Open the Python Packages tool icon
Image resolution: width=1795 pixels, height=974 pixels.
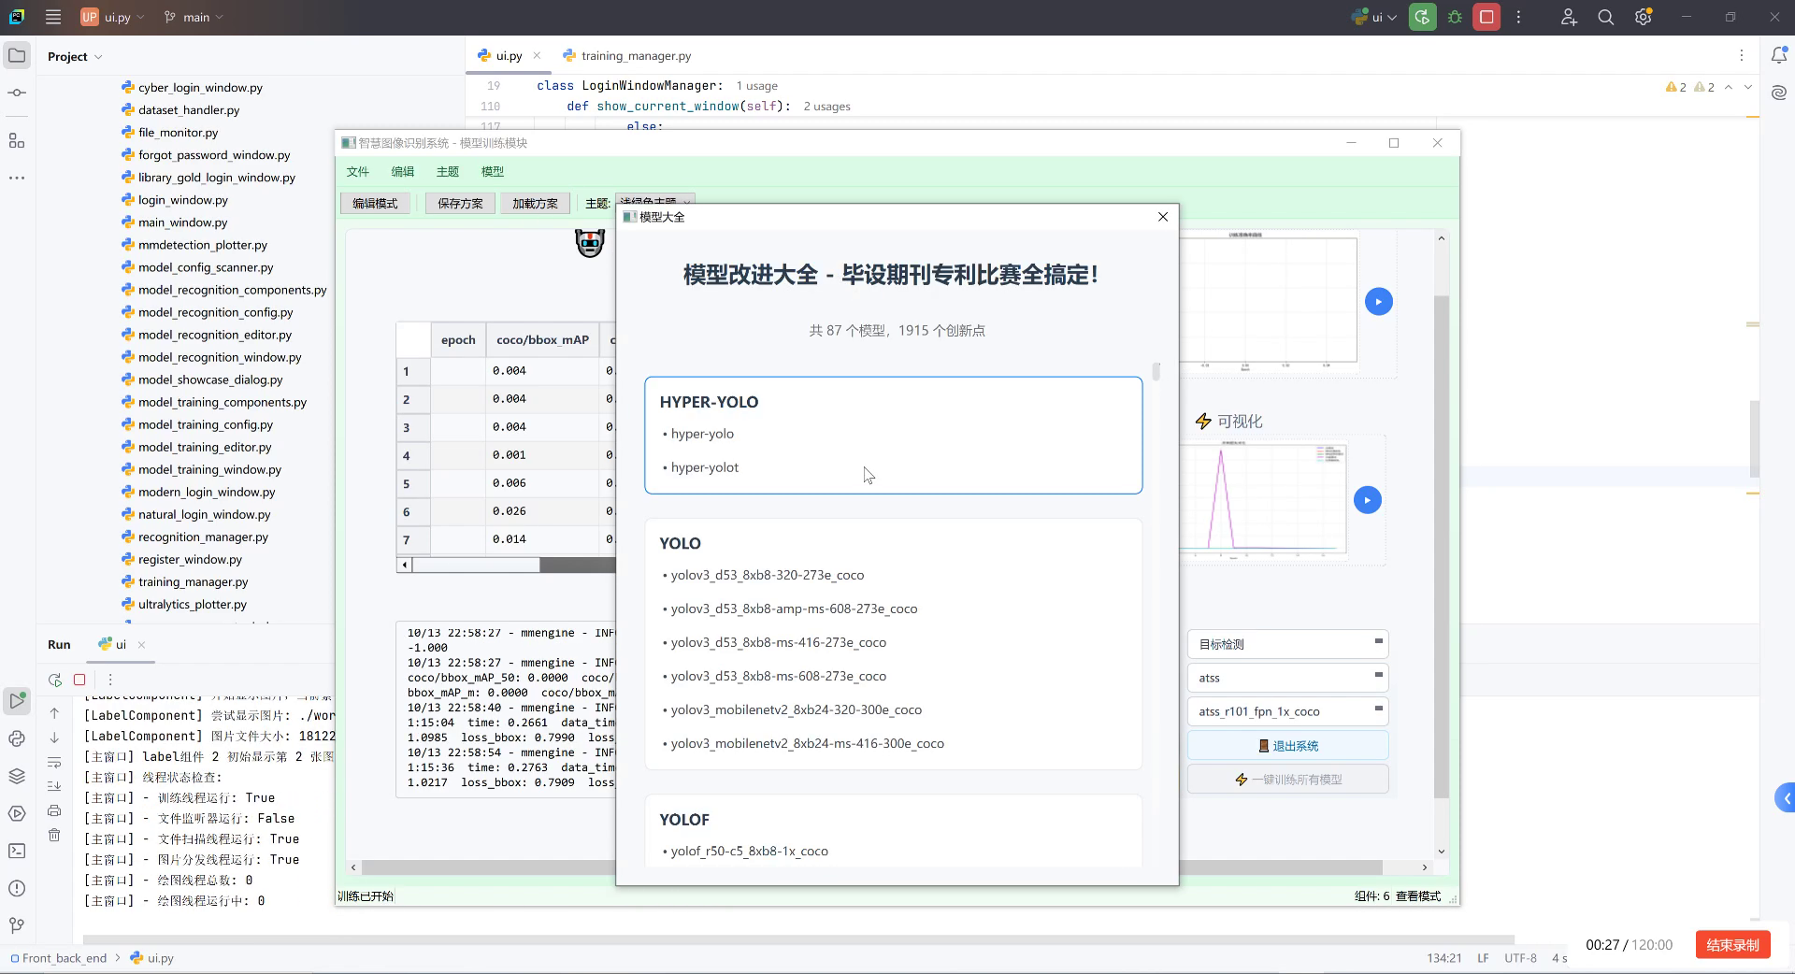17,776
